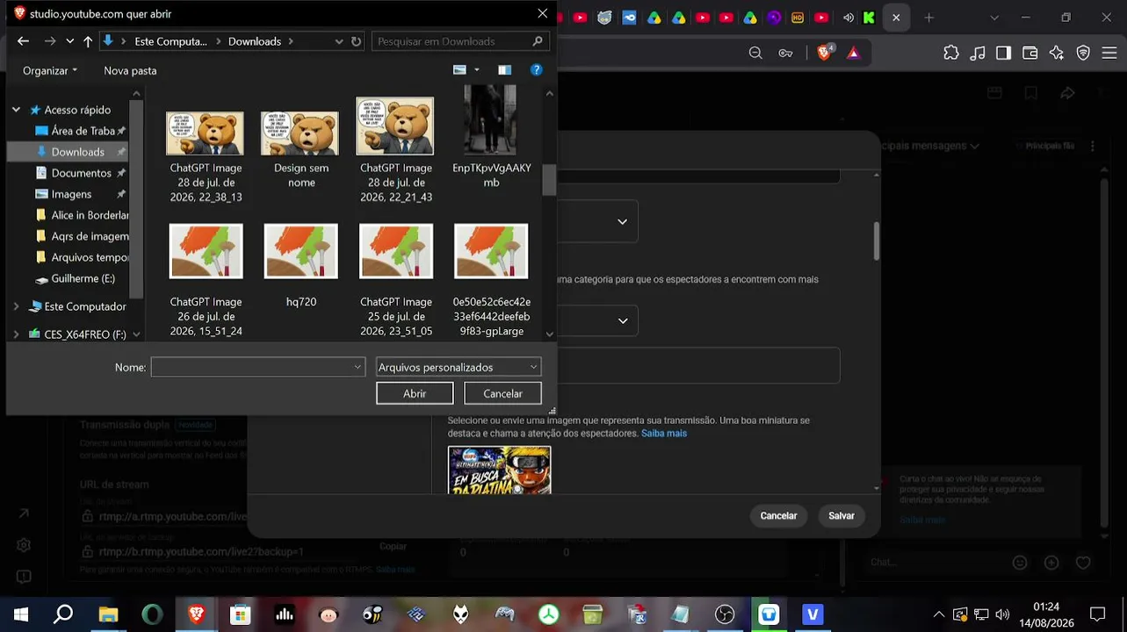Image resolution: width=1127 pixels, height=632 pixels.
Task: Click the Abrir button
Action: coord(415,393)
